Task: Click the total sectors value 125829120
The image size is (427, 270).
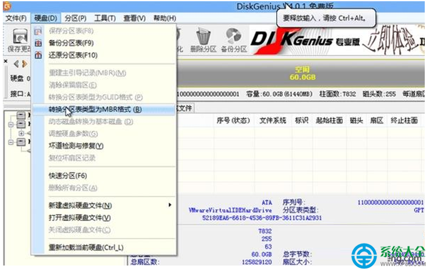Action: [x=257, y=262]
